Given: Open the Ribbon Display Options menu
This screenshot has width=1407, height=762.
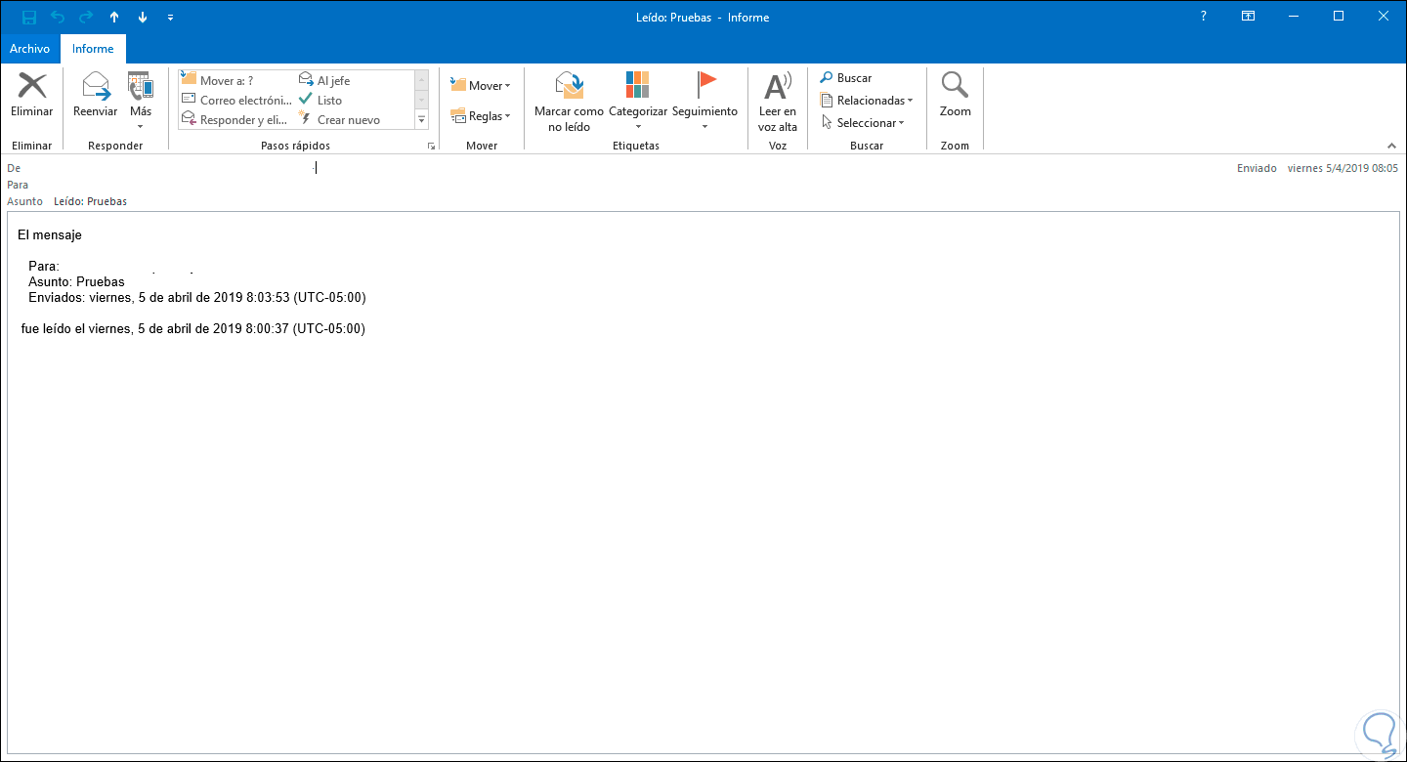Looking at the screenshot, I should 1248,17.
